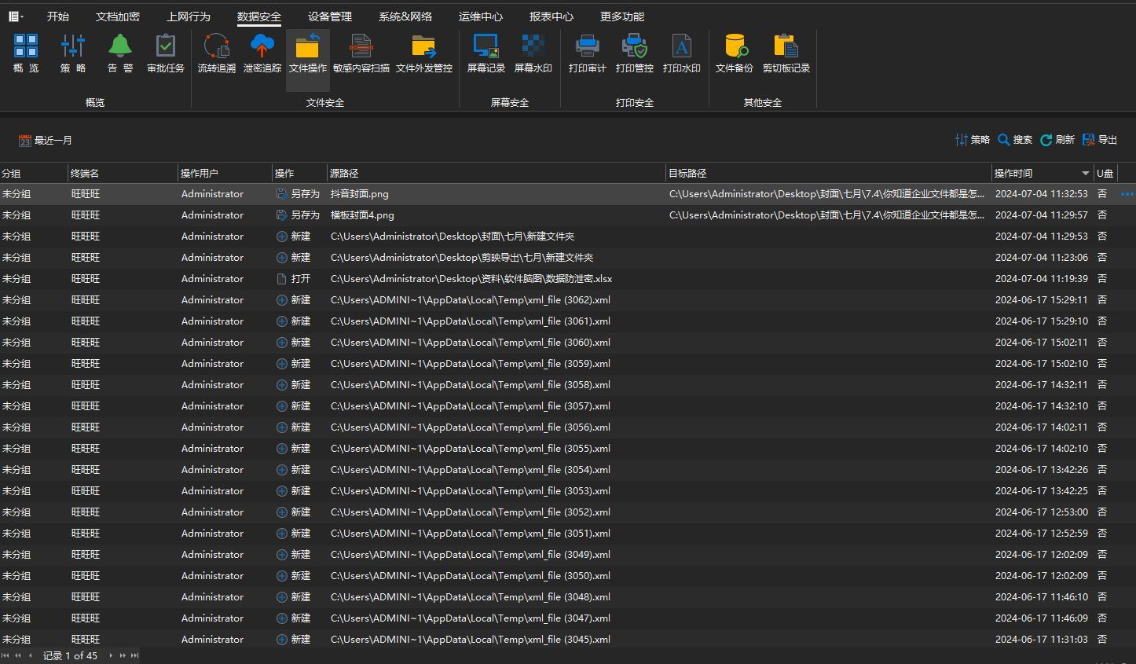Open the 策略 policy ribbon icon
1136x664 pixels.
click(x=73, y=53)
